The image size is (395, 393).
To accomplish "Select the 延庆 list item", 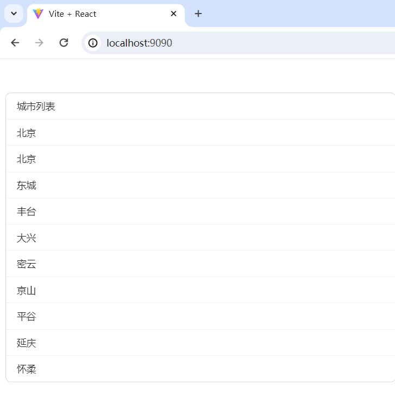I will (x=200, y=343).
